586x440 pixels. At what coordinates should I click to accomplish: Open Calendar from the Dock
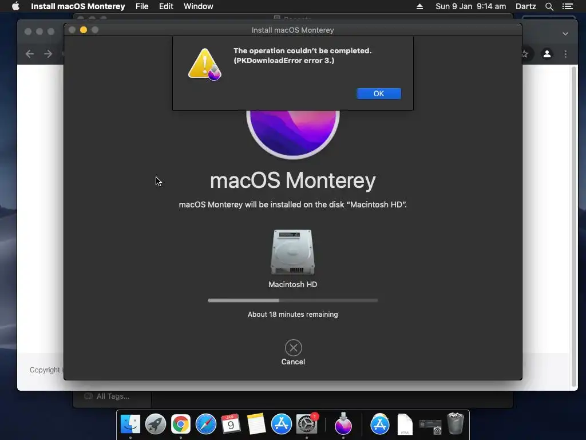point(231,424)
